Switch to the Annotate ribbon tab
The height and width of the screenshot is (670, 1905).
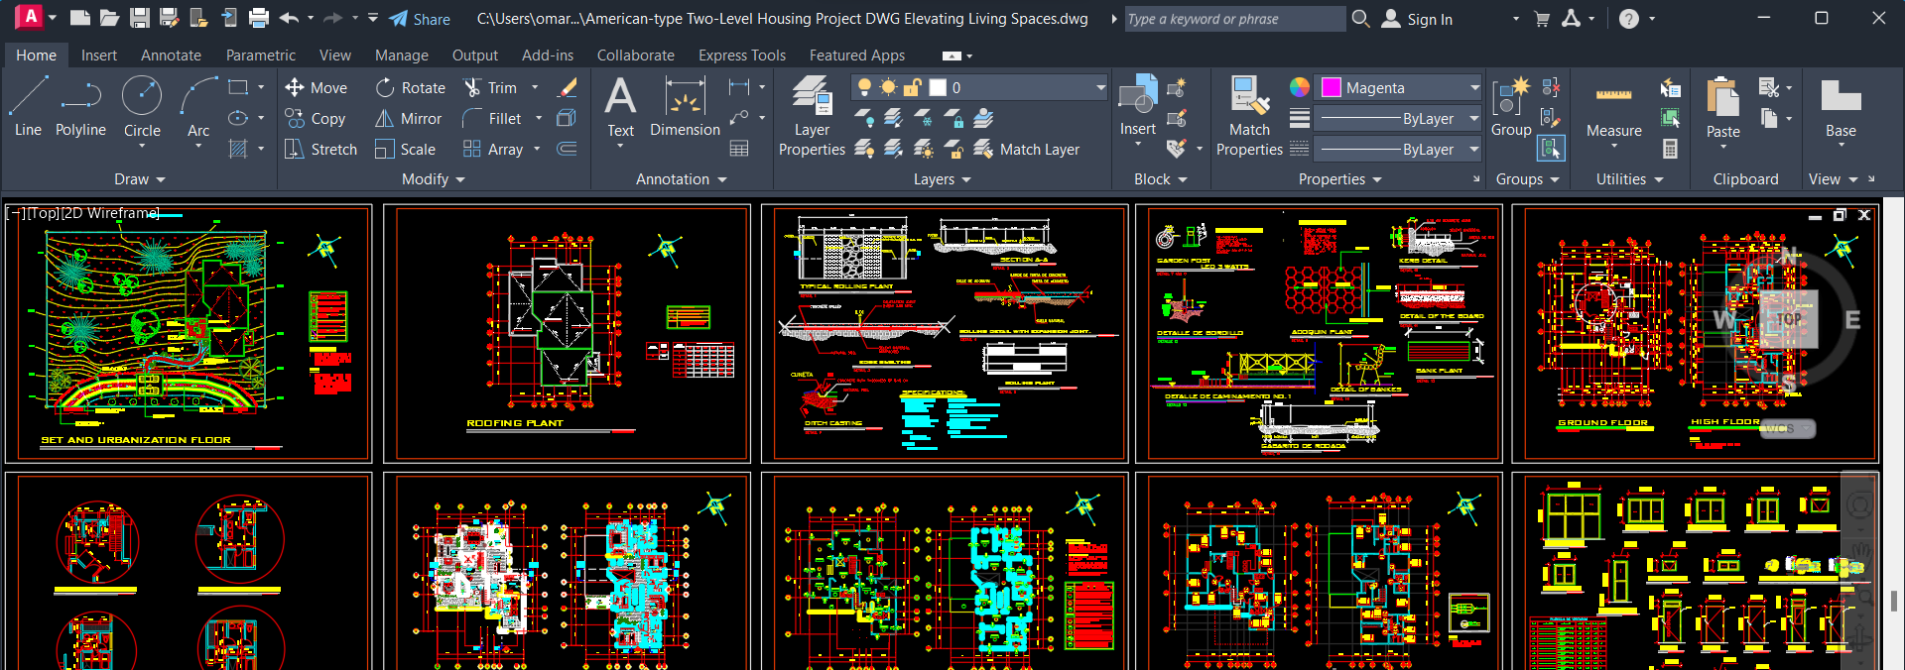(171, 56)
